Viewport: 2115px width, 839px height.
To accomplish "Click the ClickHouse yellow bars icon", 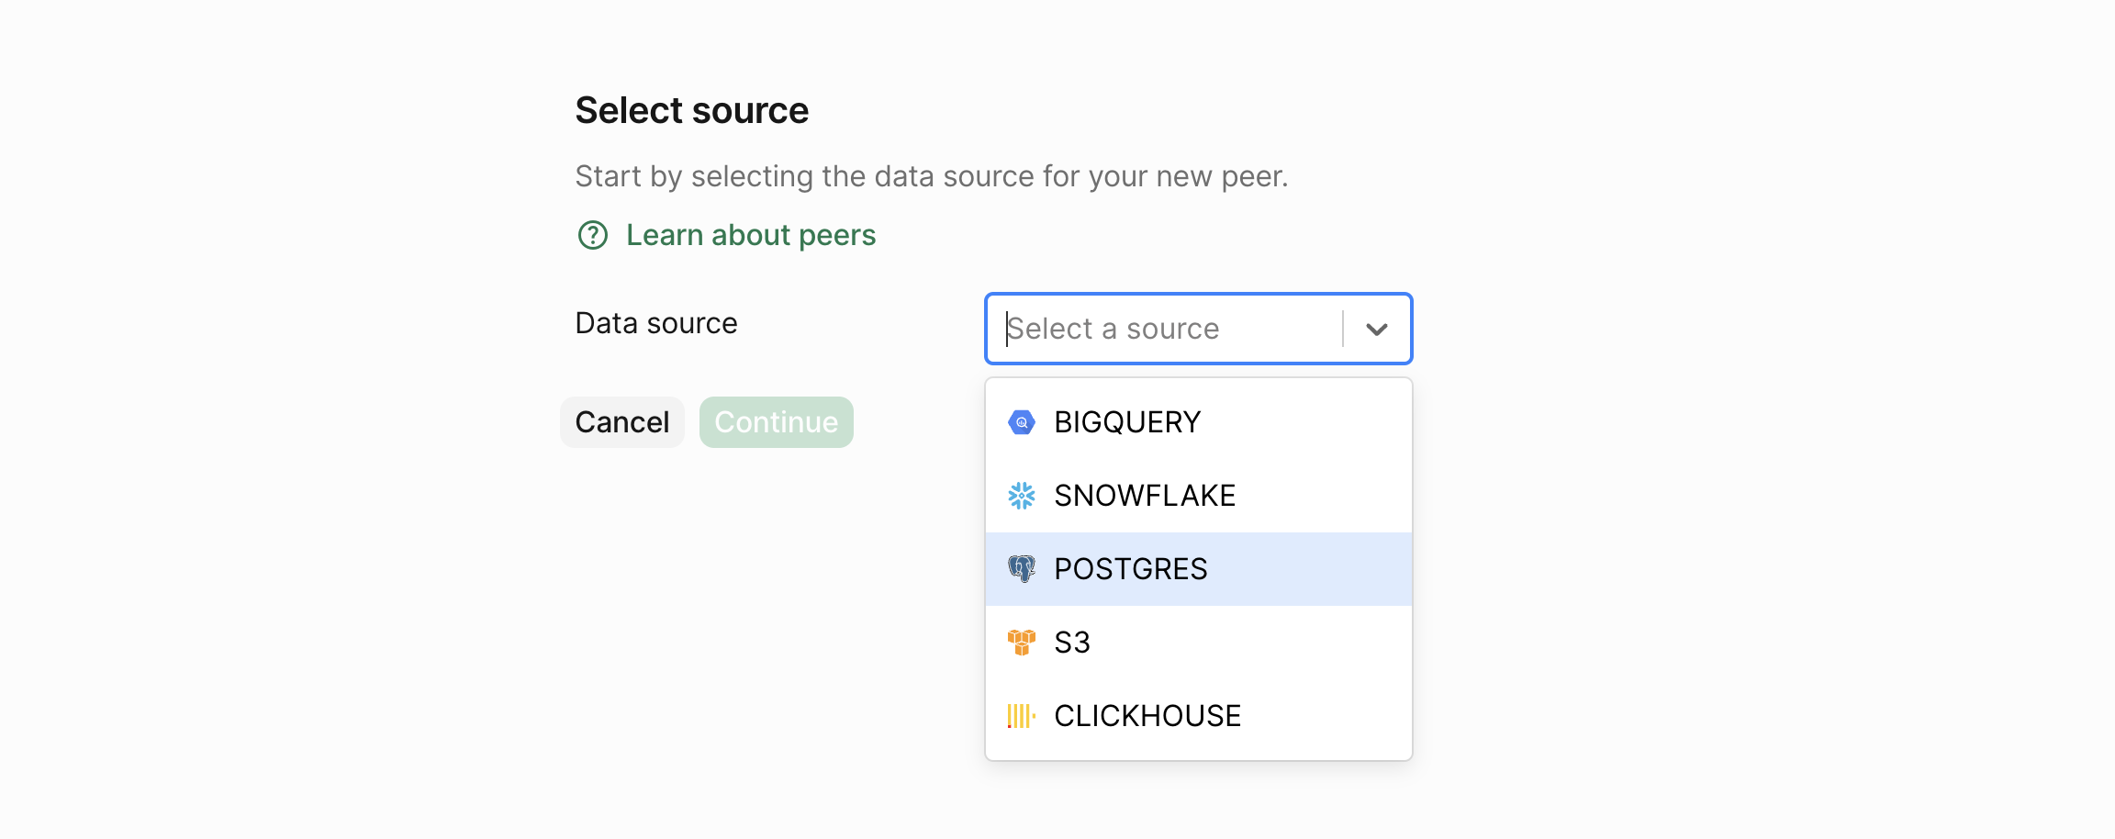I will click(x=1021, y=716).
